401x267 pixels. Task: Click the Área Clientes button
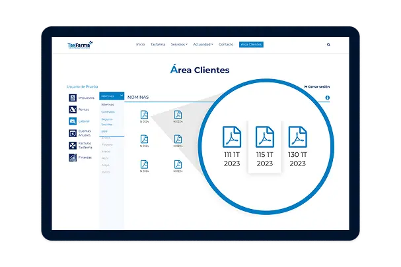tap(251, 45)
